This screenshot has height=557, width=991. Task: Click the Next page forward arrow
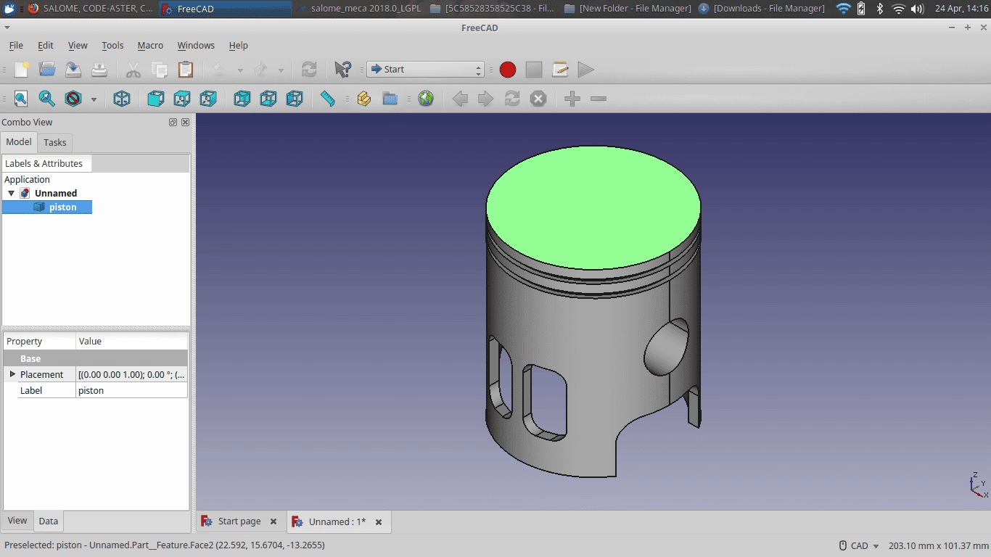[x=486, y=99]
